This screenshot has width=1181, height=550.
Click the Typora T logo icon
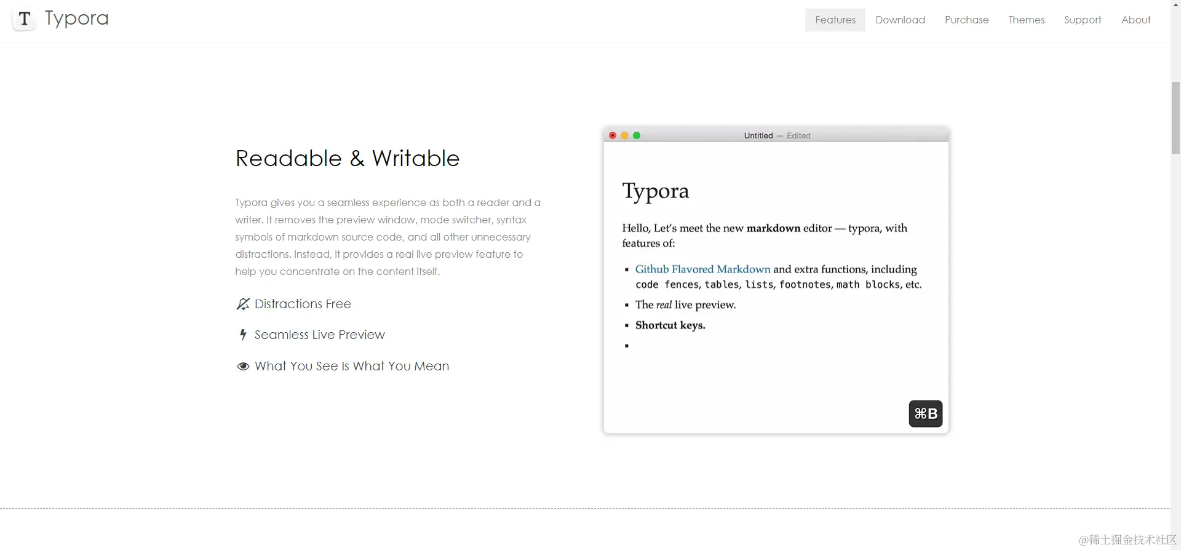coord(25,19)
